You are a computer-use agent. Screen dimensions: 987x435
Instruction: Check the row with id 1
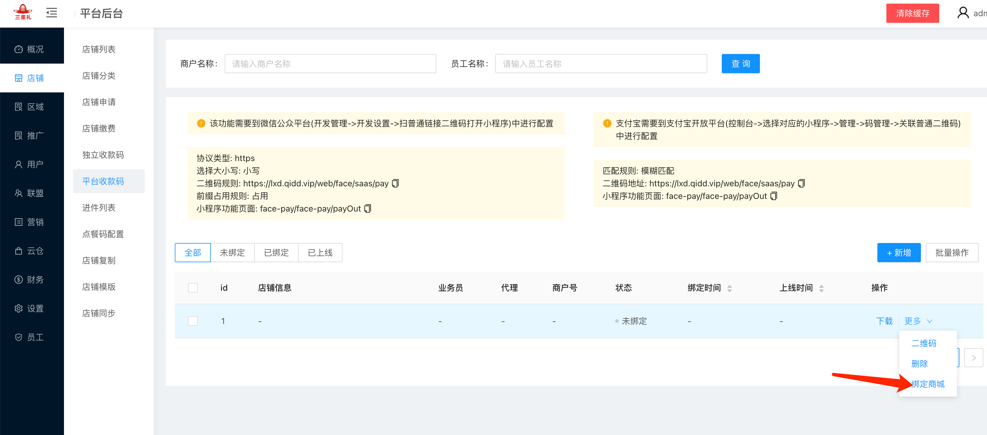[x=193, y=321]
